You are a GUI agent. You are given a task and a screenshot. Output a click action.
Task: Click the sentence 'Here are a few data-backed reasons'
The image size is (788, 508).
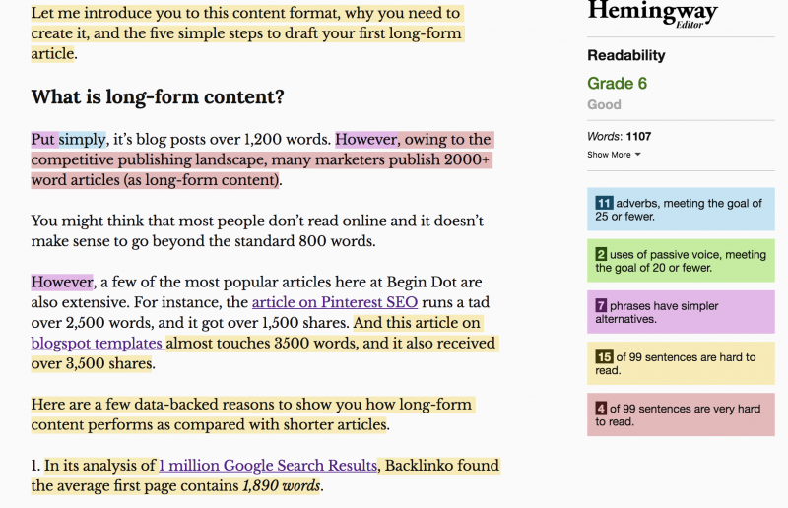[x=253, y=414]
